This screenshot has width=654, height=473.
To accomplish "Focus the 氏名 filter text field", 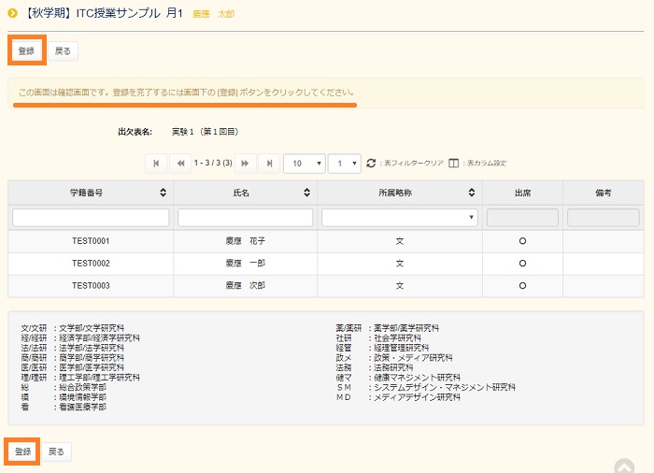I will tap(245, 217).
